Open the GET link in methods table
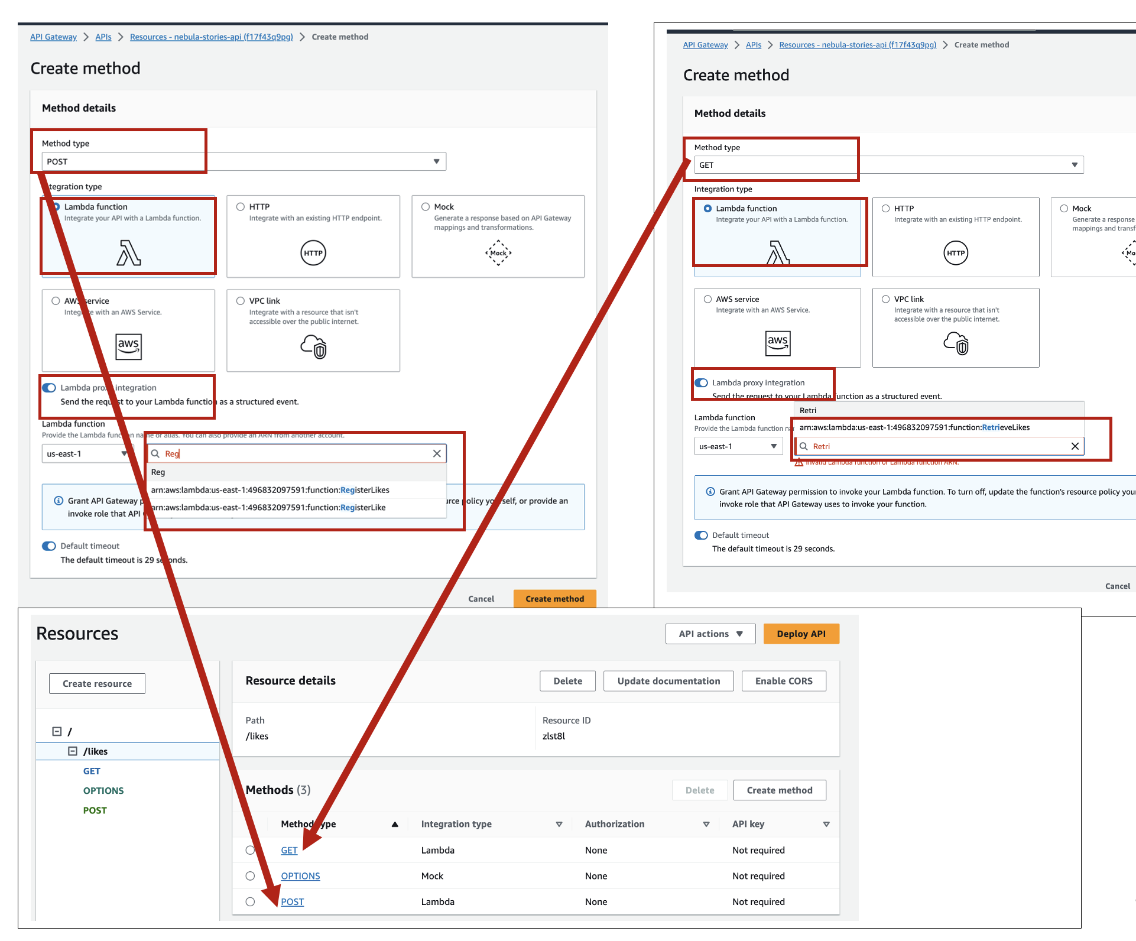 [x=289, y=850]
